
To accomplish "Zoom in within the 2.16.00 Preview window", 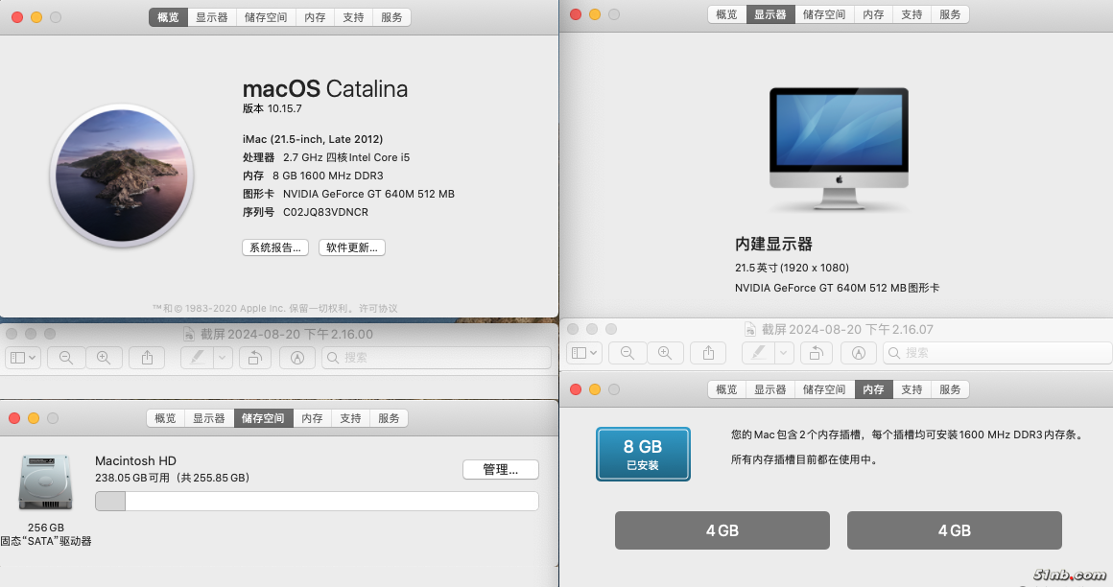I will [104, 358].
